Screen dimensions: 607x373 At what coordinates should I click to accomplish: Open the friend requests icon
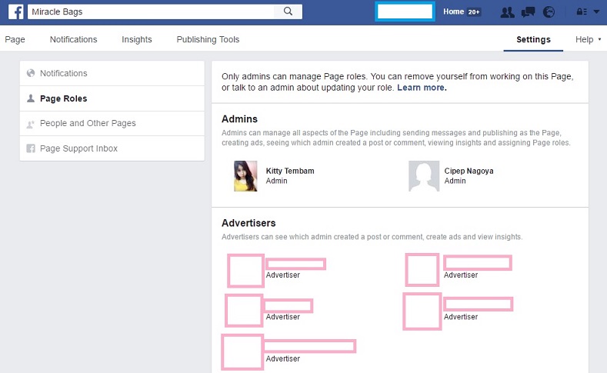coord(507,12)
